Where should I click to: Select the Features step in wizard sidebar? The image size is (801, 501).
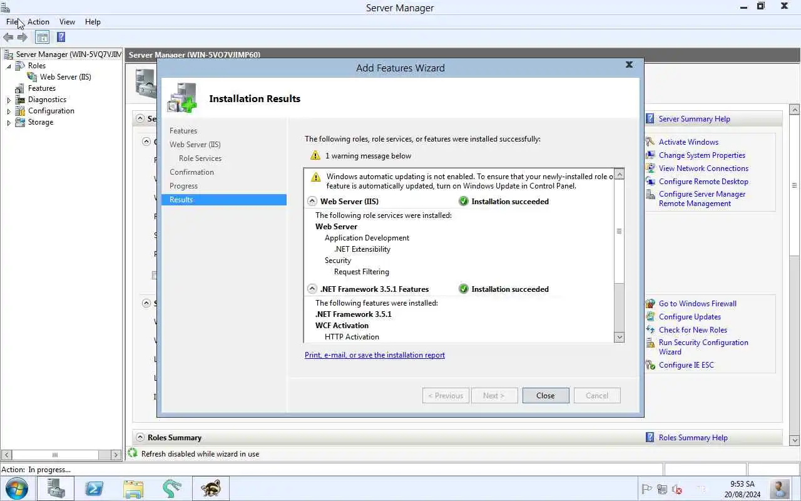click(183, 131)
